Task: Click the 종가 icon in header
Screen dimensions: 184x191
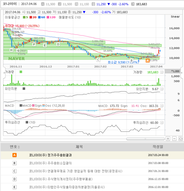Action: tap(93, 4)
